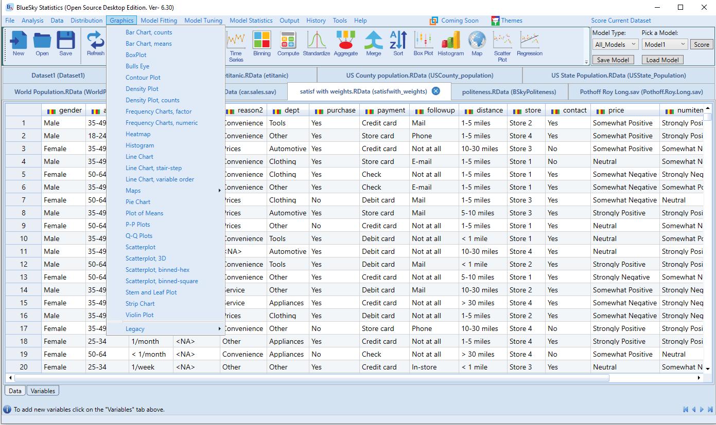
Task: Select Violin Plot from the Graphics menu
Action: point(139,315)
